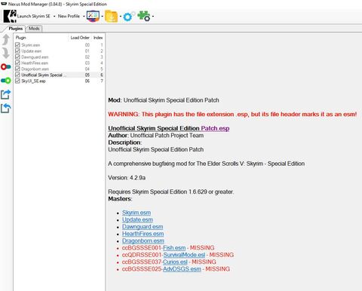Toggle the Dragonborn.esm checkbox
The width and height of the screenshot is (362, 291).
click(17, 69)
